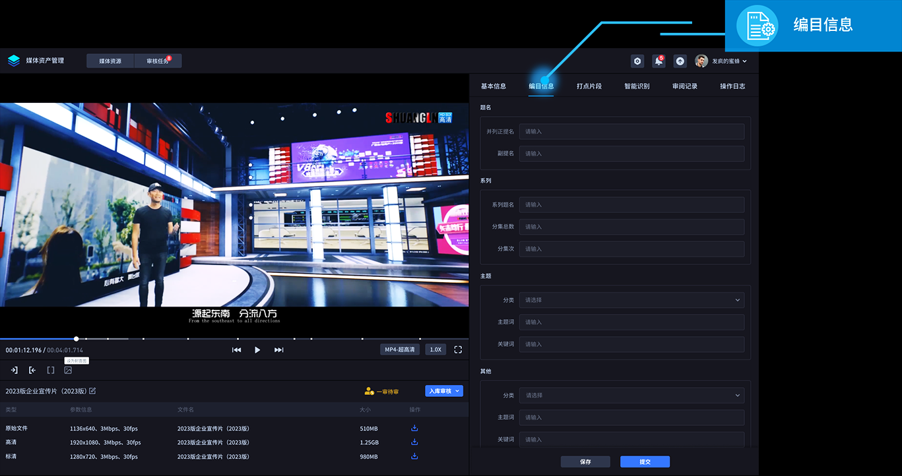The width and height of the screenshot is (902, 476).
Task: Switch to the 打点片段 tab
Action: click(x=589, y=86)
